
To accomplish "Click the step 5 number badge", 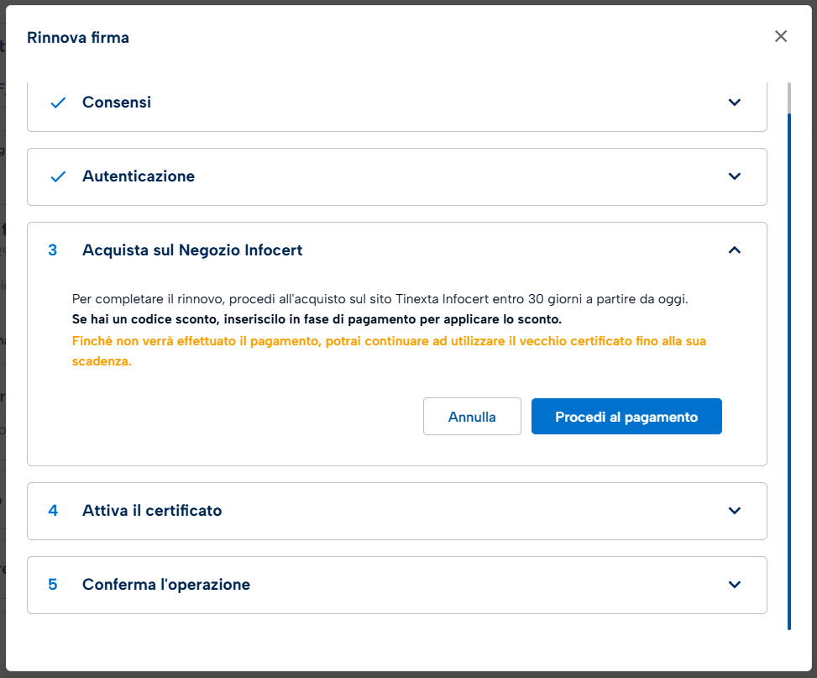I will [53, 585].
